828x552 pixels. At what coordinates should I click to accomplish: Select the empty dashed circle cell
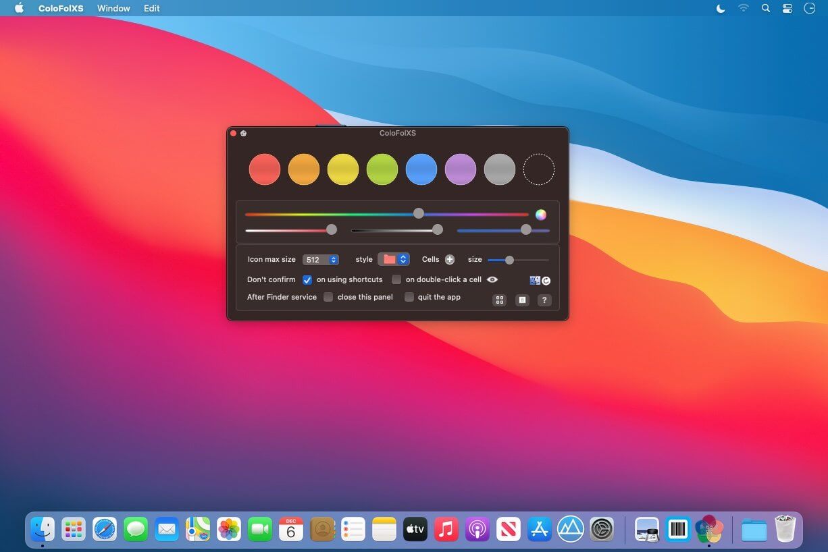[x=539, y=169]
